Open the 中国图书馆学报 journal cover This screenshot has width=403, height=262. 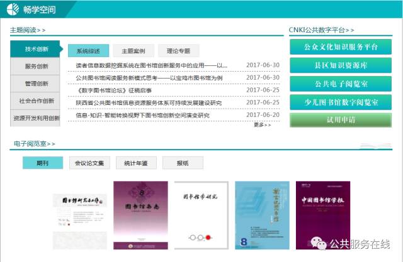(323, 215)
